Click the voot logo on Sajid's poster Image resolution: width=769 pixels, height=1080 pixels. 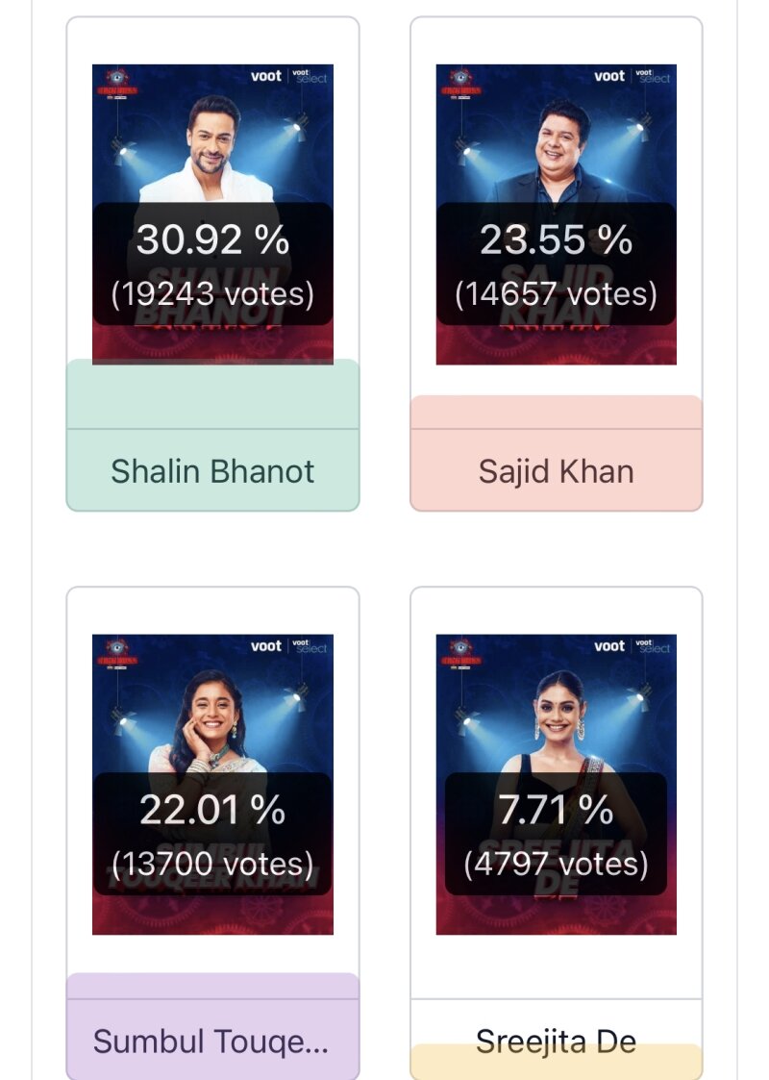click(609, 76)
